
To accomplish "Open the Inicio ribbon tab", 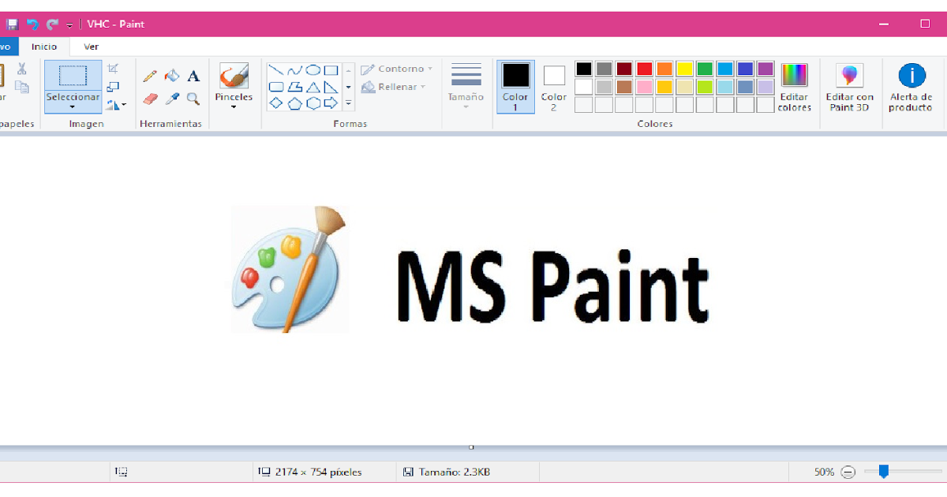I will [x=44, y=46].
